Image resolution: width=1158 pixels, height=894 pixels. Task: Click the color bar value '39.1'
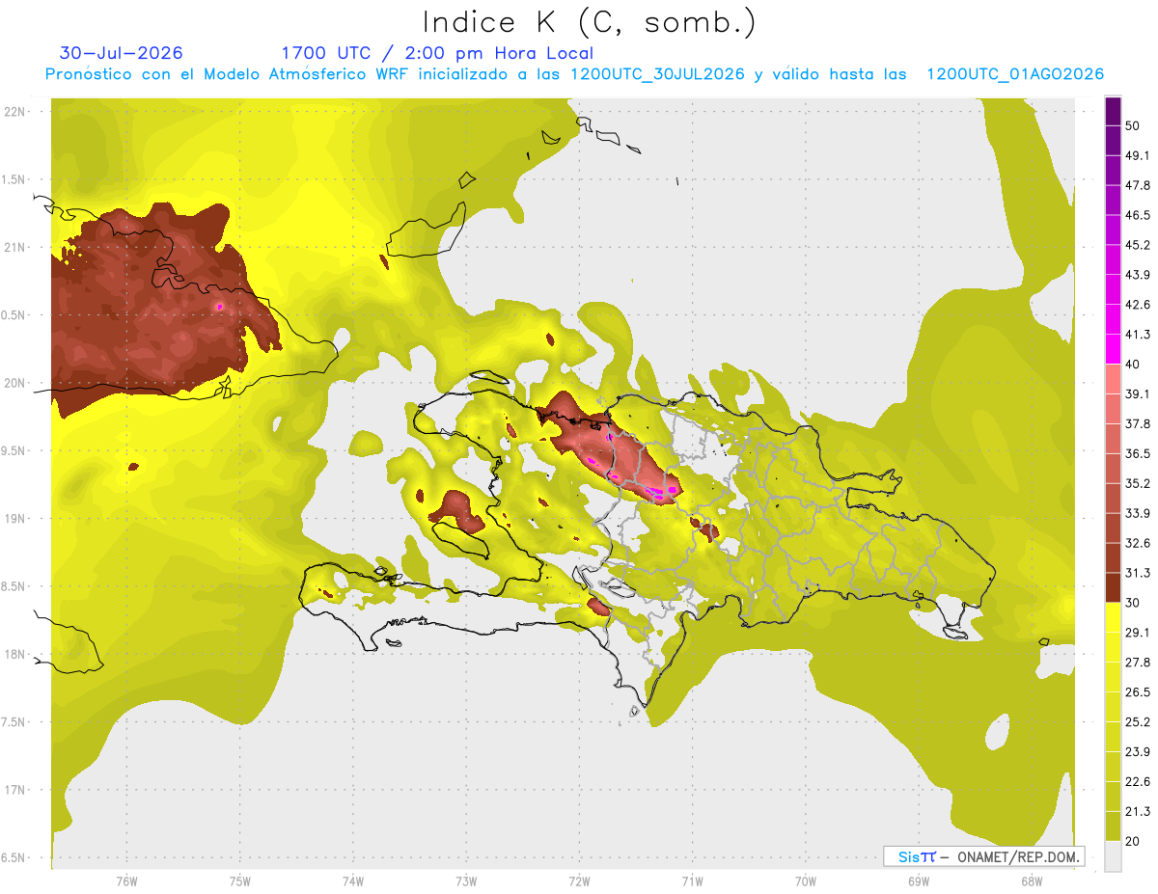pyautogui.click(x=1138, y=393)
